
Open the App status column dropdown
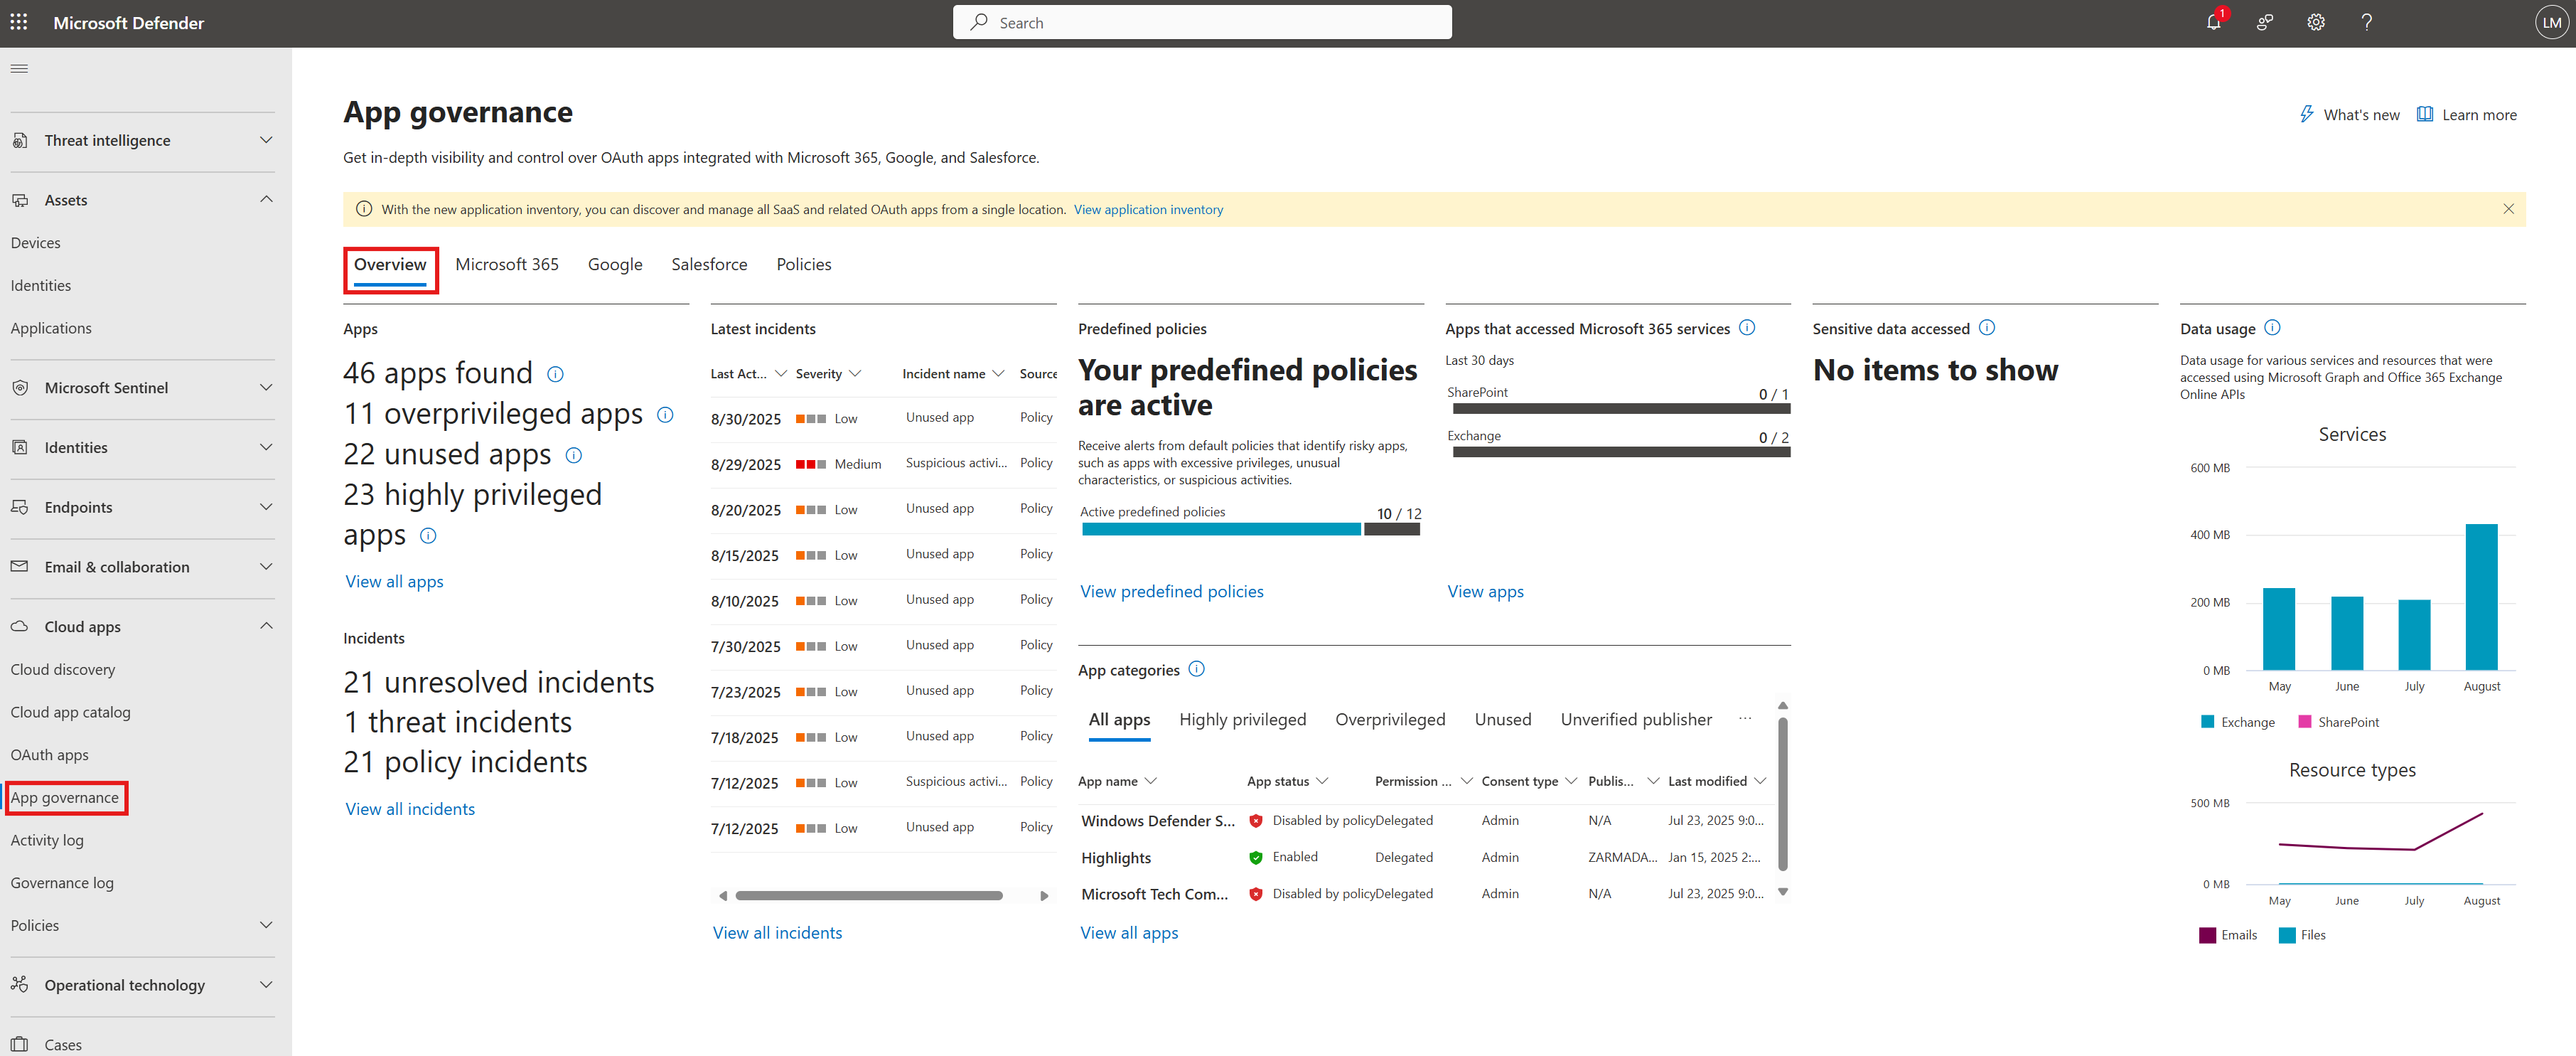[1322, 781]
